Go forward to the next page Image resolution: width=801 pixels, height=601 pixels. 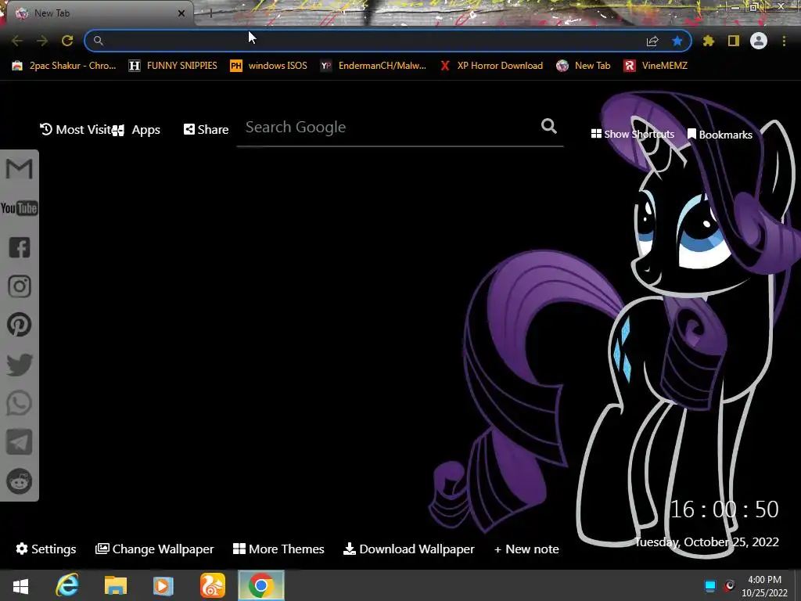point(42,41)
